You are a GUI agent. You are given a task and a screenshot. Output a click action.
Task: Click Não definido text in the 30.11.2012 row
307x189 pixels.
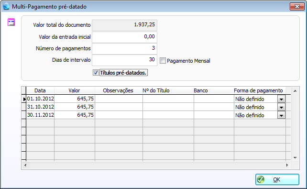250,115
